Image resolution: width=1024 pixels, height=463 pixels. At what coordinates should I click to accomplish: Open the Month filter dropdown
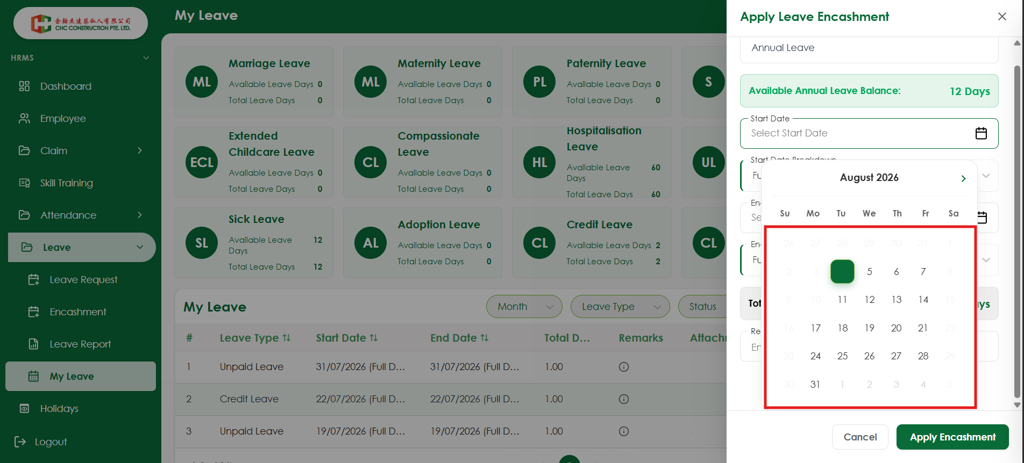[524, 306]
